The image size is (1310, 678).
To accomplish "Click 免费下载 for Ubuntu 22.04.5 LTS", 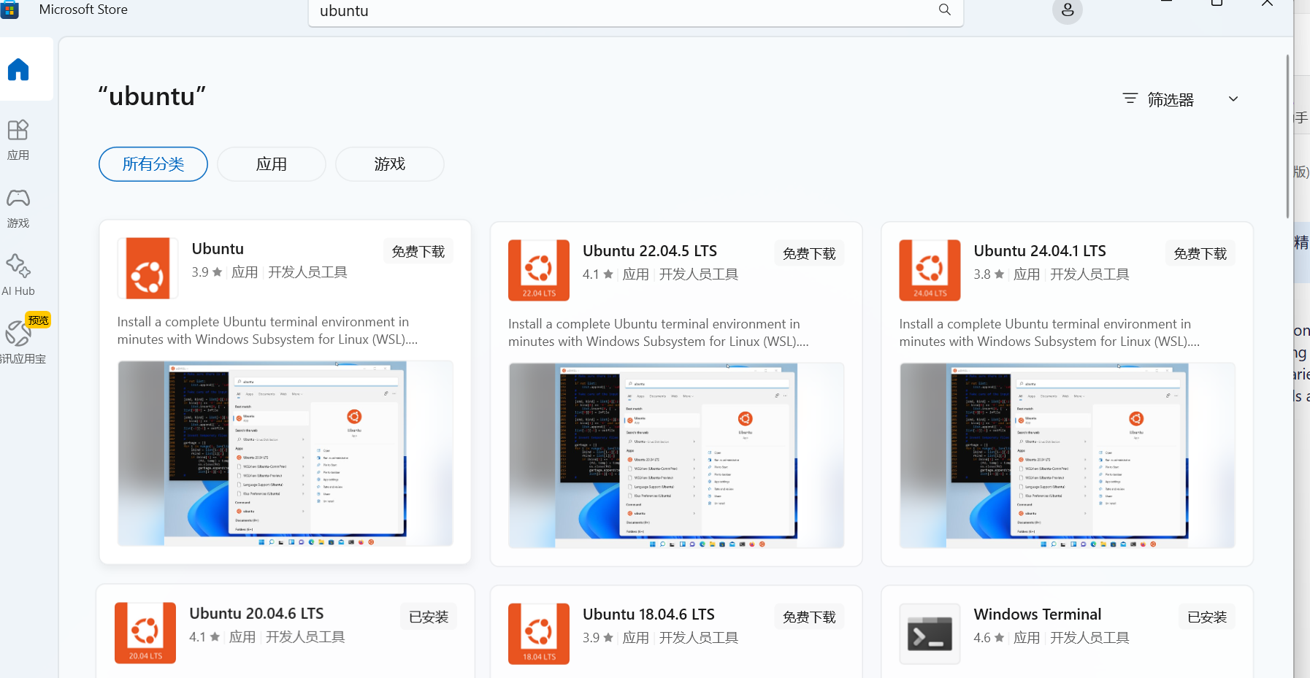I will 809,254.
